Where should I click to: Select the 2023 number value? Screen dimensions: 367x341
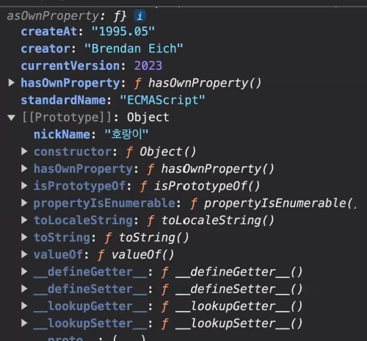coord(148,66)
